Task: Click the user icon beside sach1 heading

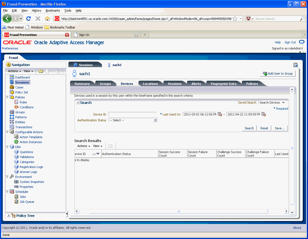Action: (x=74, y=73)
